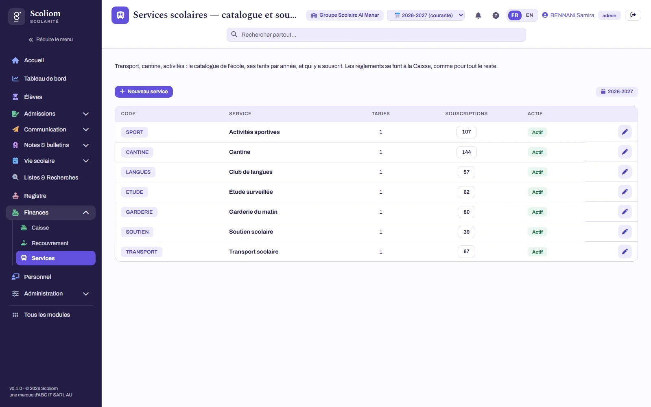Click the 2026-2027 year badge above table
651x407 pixels.
(617, 92)
